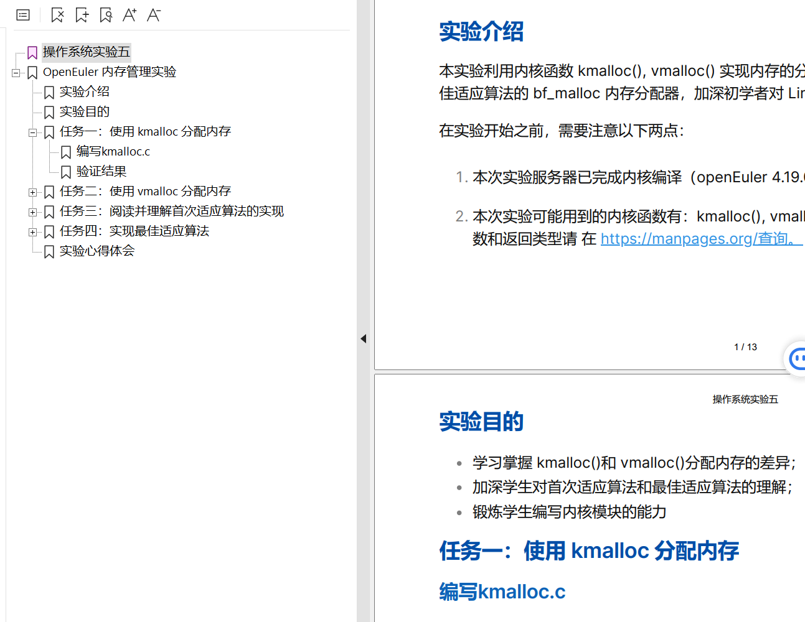Go to the 编写kmalloc.c bookmark
Viewport: 805px width, 622px height.
coord(113,152)
